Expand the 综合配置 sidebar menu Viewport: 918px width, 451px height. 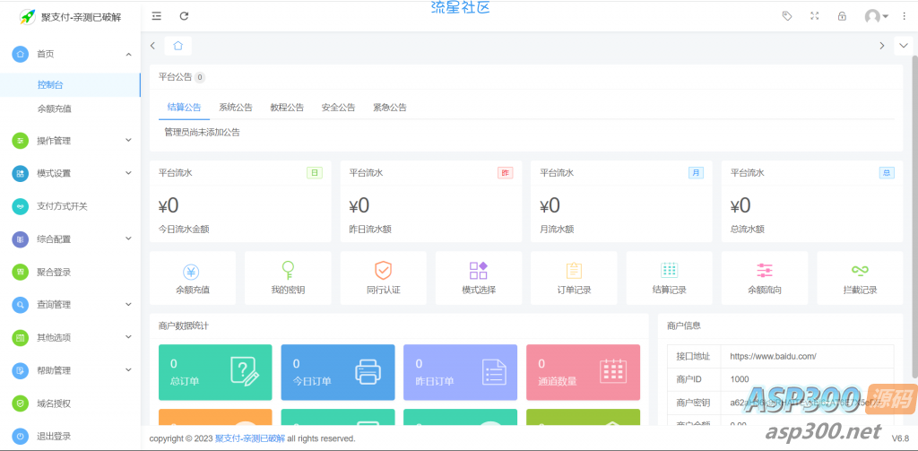[x=70, y=239]
